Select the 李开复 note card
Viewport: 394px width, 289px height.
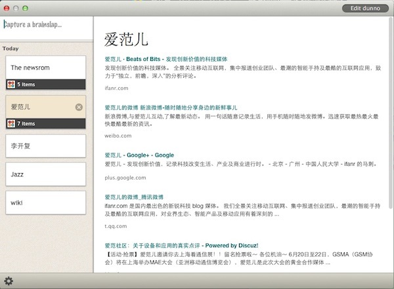[x=45, y=145]
